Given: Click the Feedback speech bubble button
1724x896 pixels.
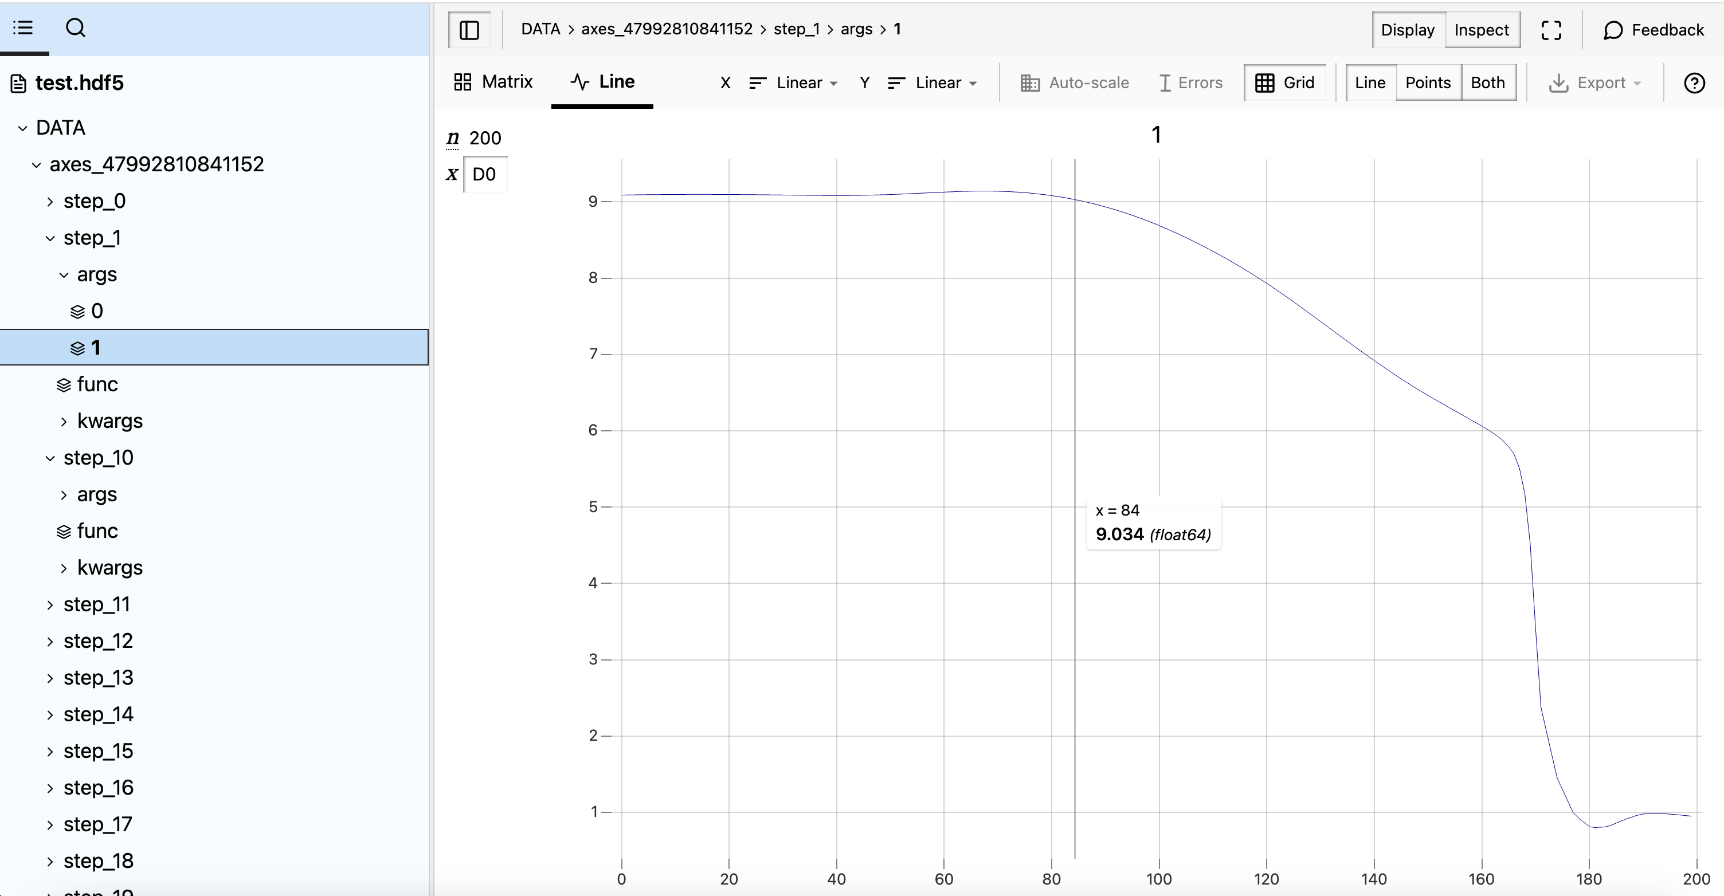Looking at the screenshot, I should [x=1653, y=30].
